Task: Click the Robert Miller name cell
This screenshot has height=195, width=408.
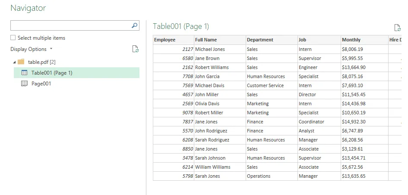Action: [220, 113]
